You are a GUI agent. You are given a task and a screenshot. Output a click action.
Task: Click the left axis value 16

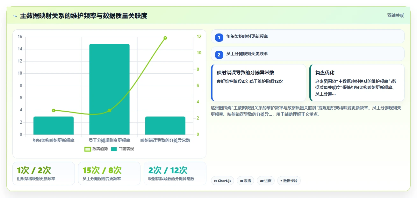pyautogui.click(x=20, y=37)
